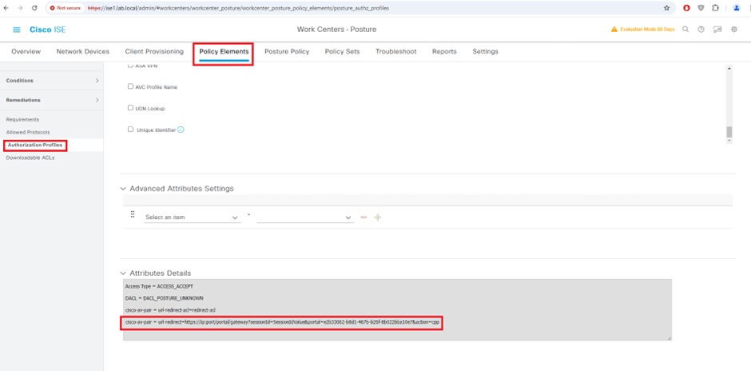Open Downloadable ACLs in the sidebar
The image size is (751, 371).
click(x=30, y=158)
